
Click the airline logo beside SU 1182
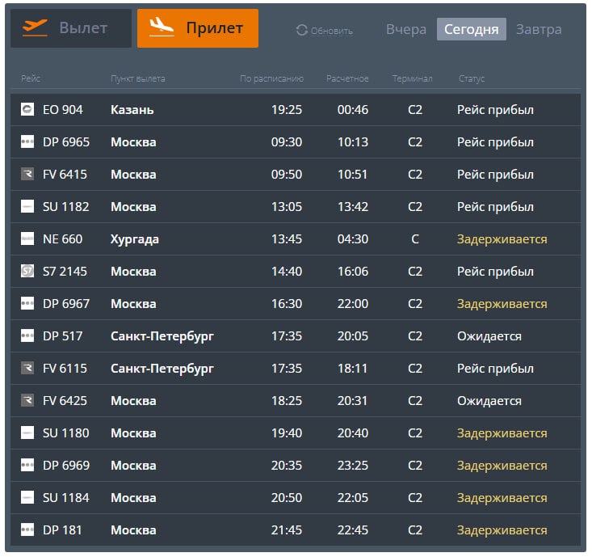(27, 207)
